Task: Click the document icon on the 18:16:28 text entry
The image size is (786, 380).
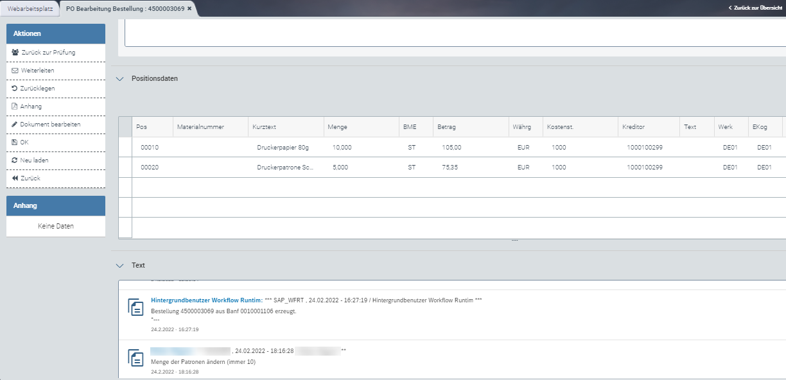Action: coord(136,357)
